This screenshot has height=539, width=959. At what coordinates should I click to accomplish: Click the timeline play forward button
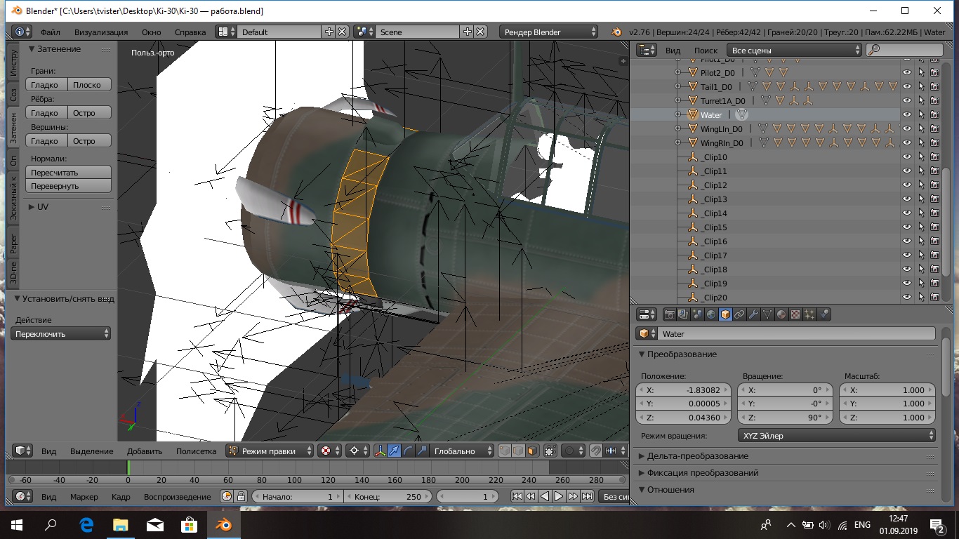[x=559, y=496]
